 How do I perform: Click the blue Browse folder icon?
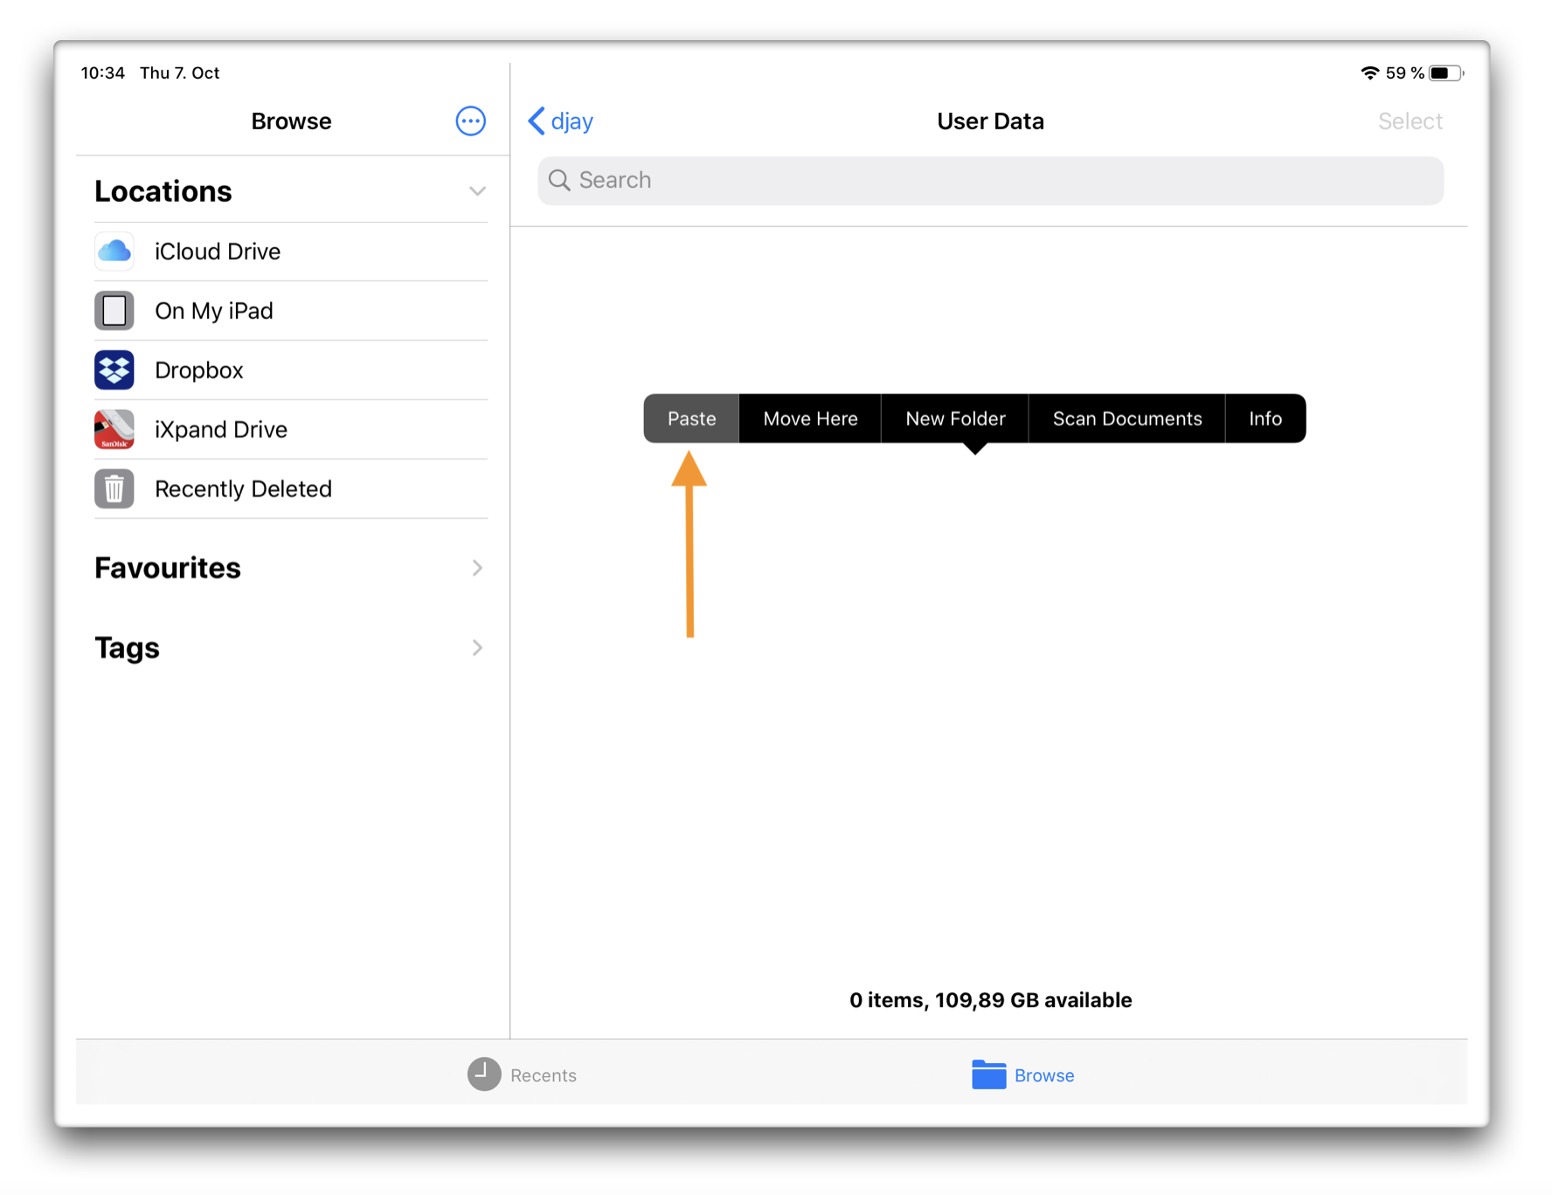[x=987, y=1074]
